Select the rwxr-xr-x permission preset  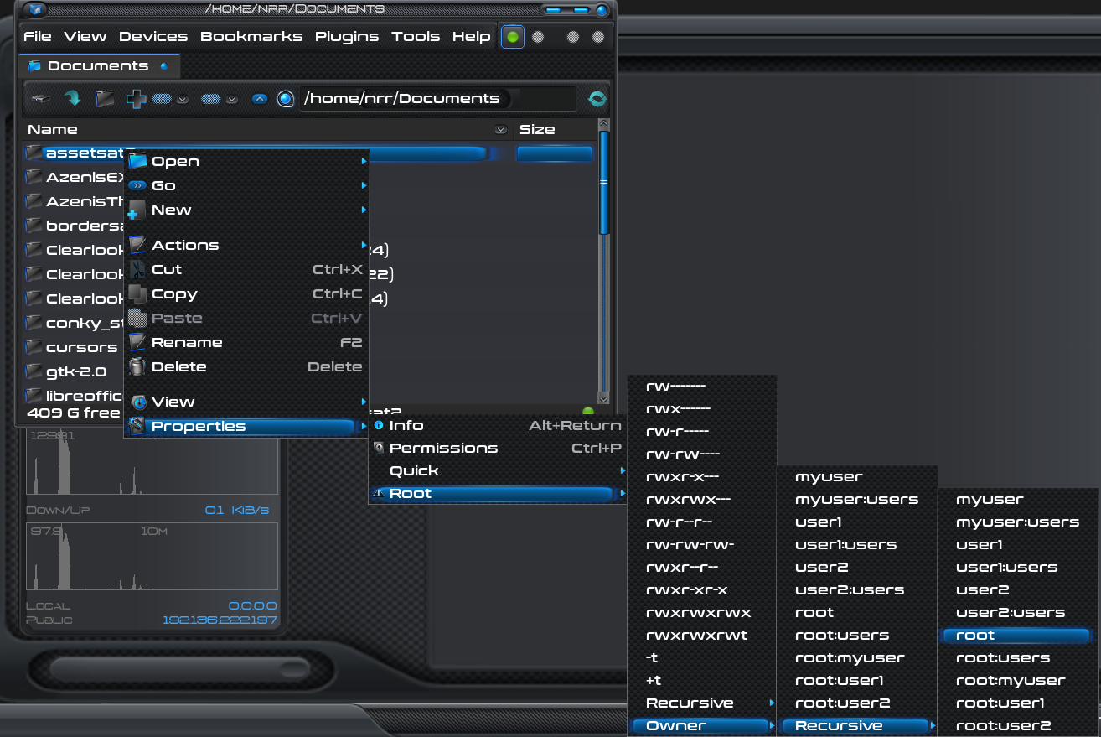686,590
